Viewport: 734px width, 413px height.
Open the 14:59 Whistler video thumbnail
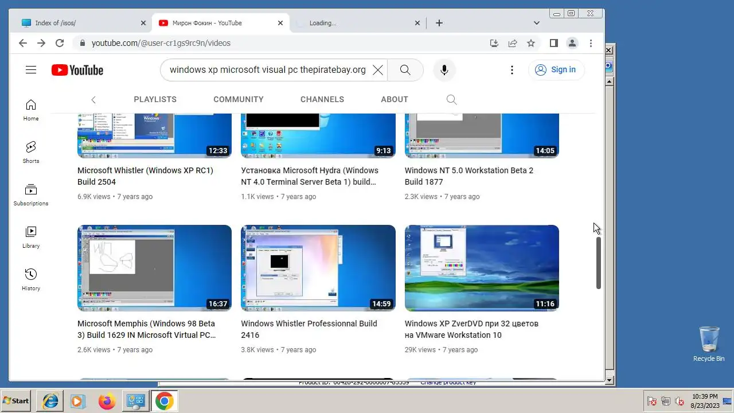[318, 268]
